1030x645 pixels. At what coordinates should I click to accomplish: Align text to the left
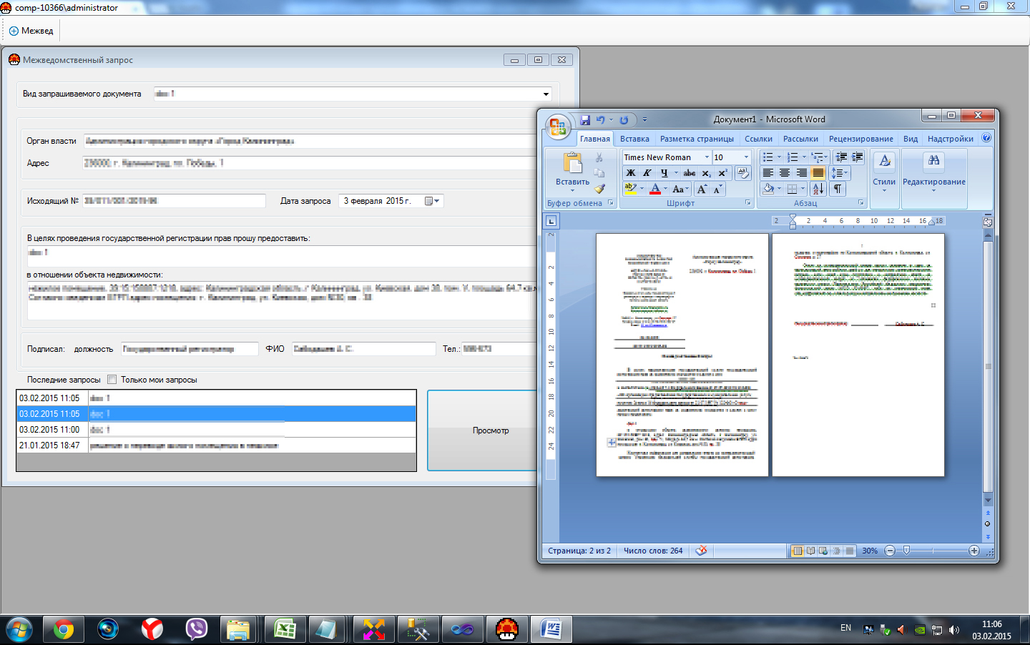point(768,173)
